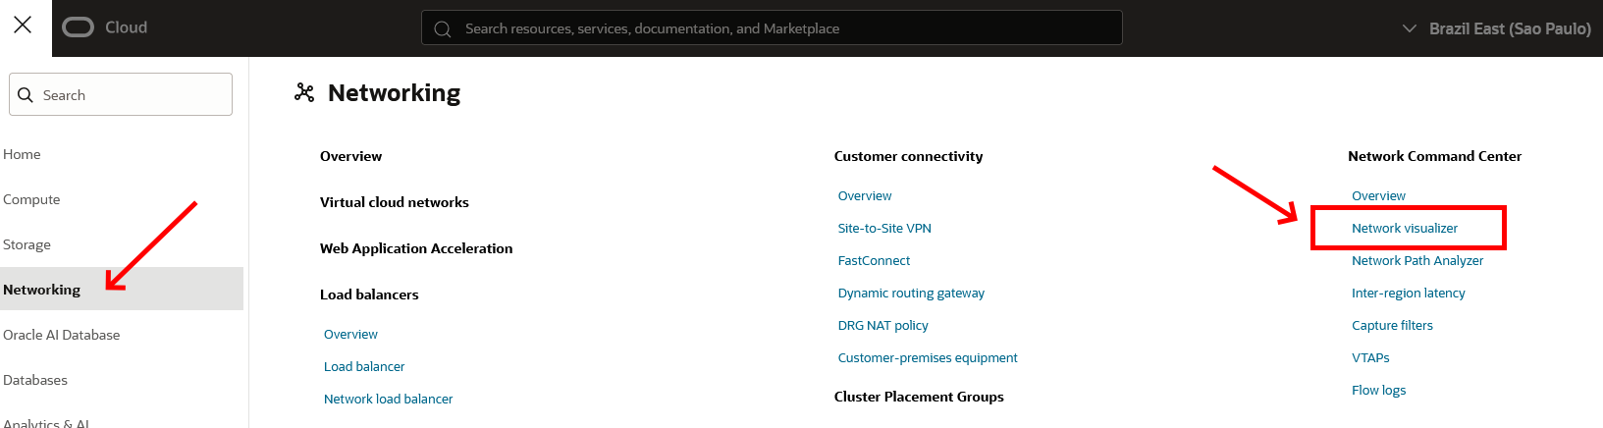This screenshot has height=428, width=1603.
Task: Open the VTAPs link
Action: click(1370, 357)
